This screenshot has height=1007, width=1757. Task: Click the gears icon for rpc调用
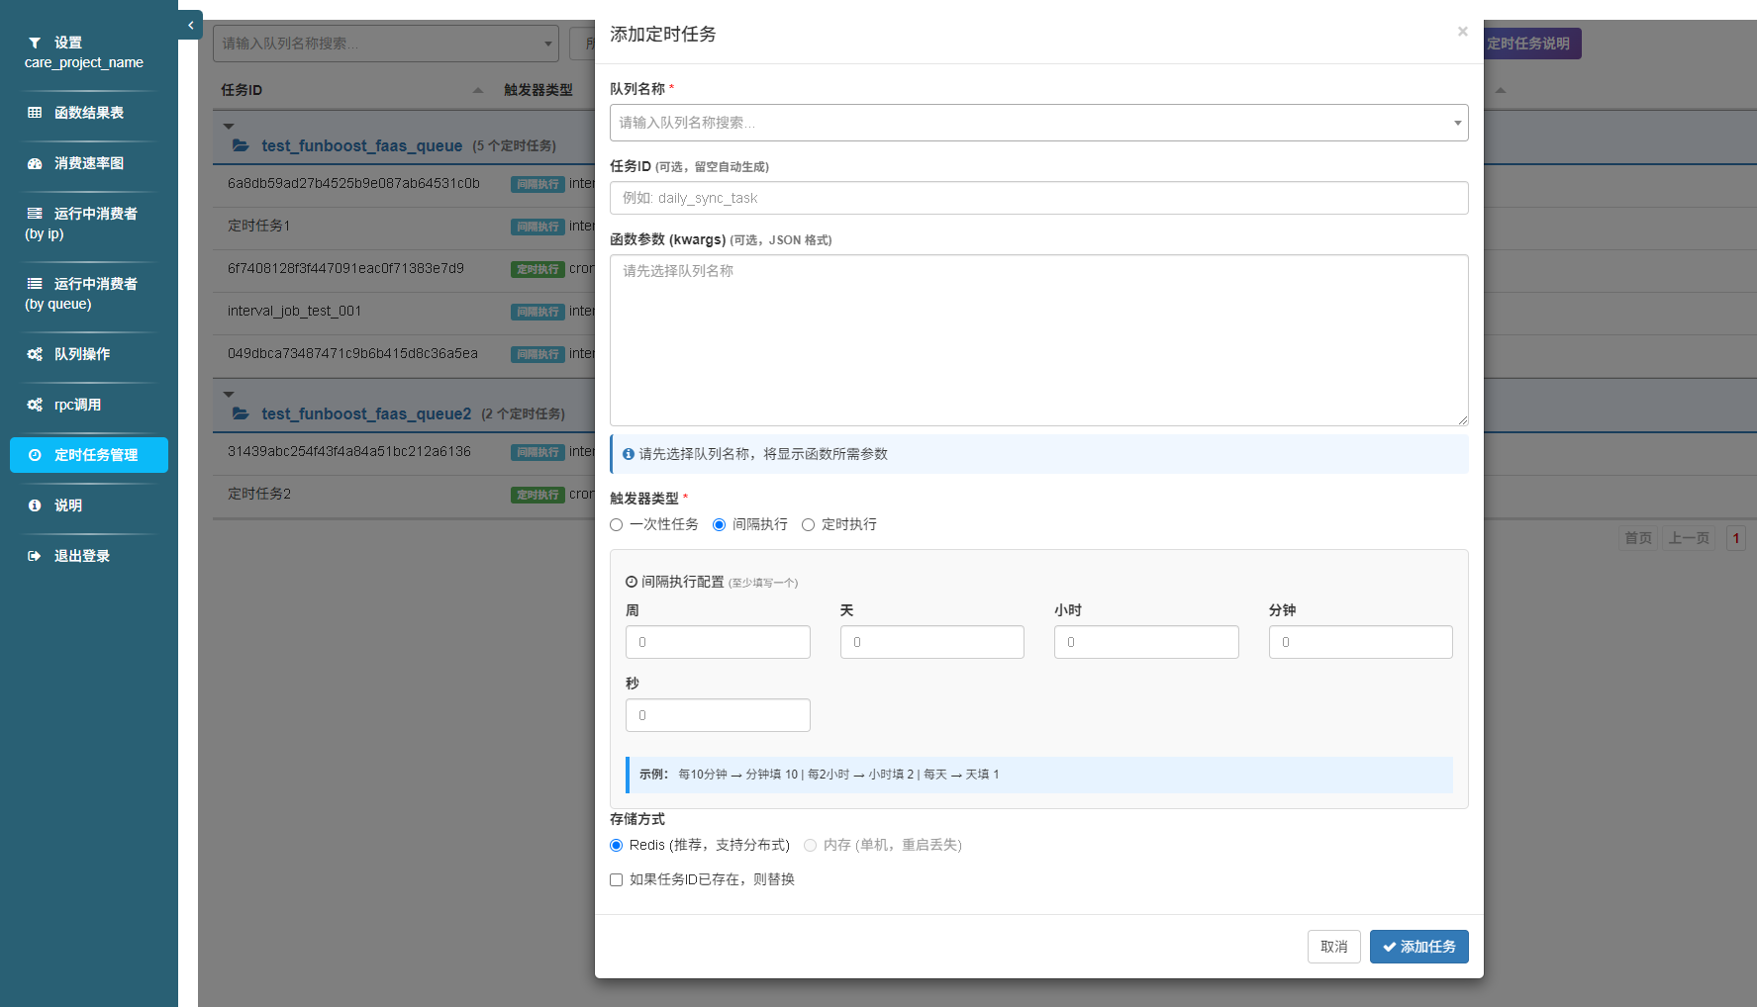point(35,405)
